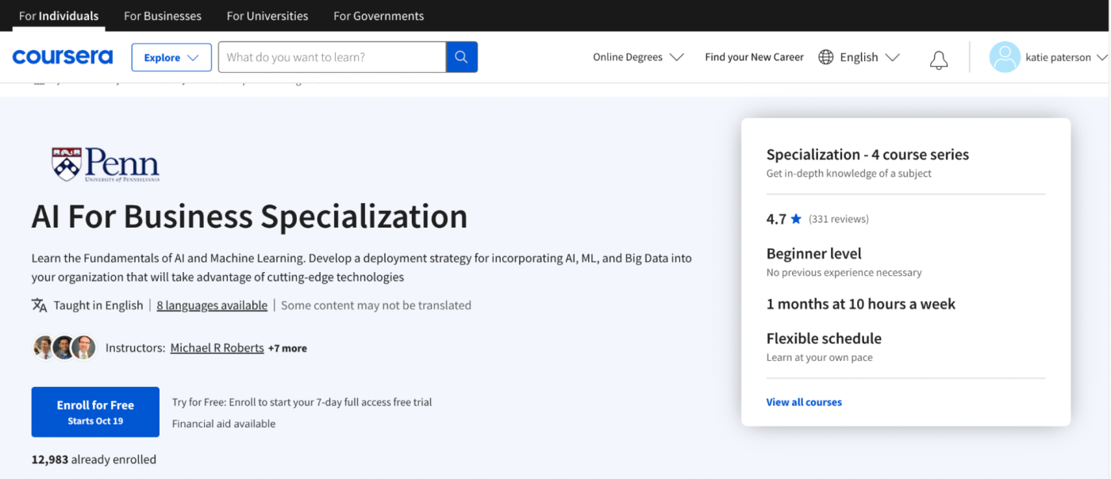Click the Enroll for Free button
The image size is (1111, 479).
pyautogui.click(x=95, y=412)
